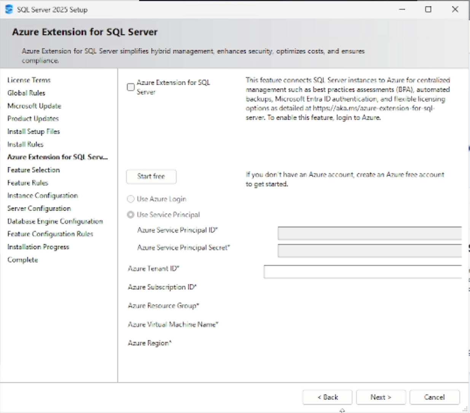Open the Feature Selection step
This screenshot has width=470, height=413.
pyautogui.click(x=33, y=170)
